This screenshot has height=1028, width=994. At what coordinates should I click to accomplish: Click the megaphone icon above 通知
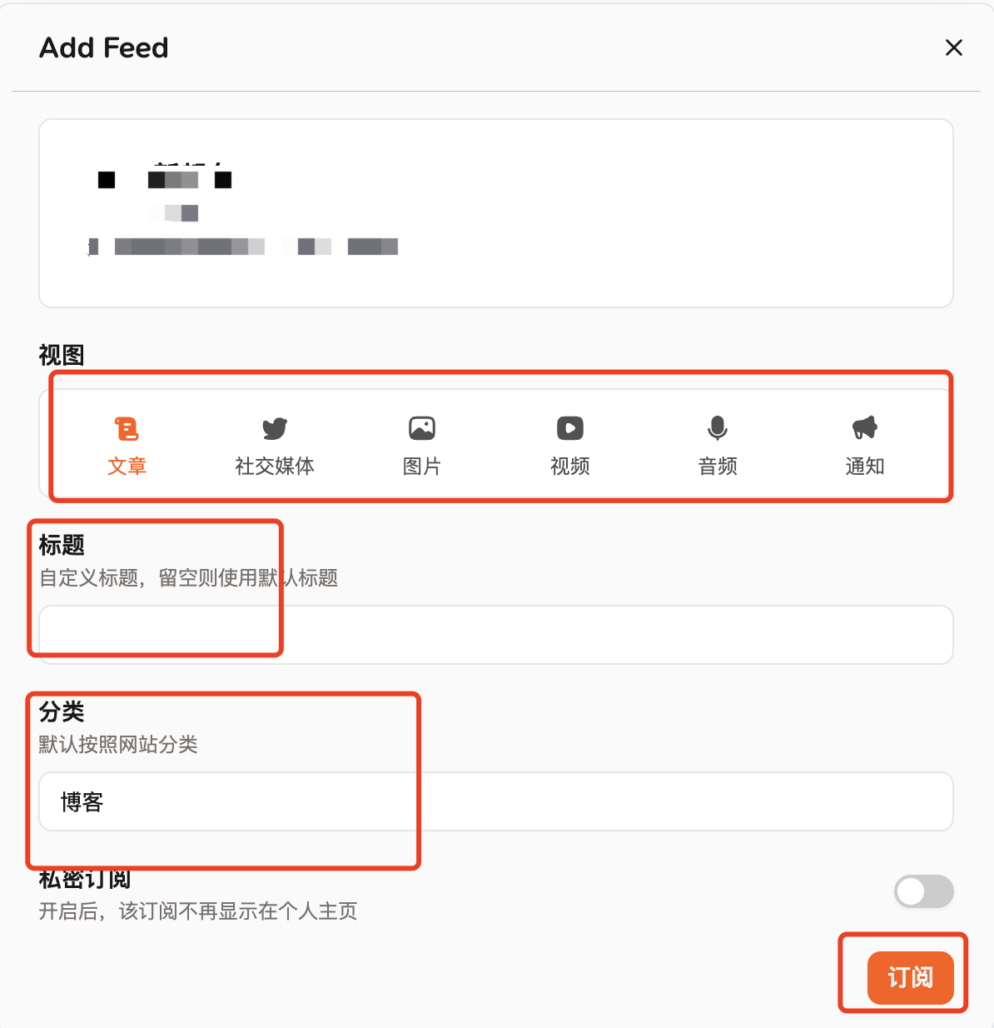pyautogui.click(x=864, y=427)
